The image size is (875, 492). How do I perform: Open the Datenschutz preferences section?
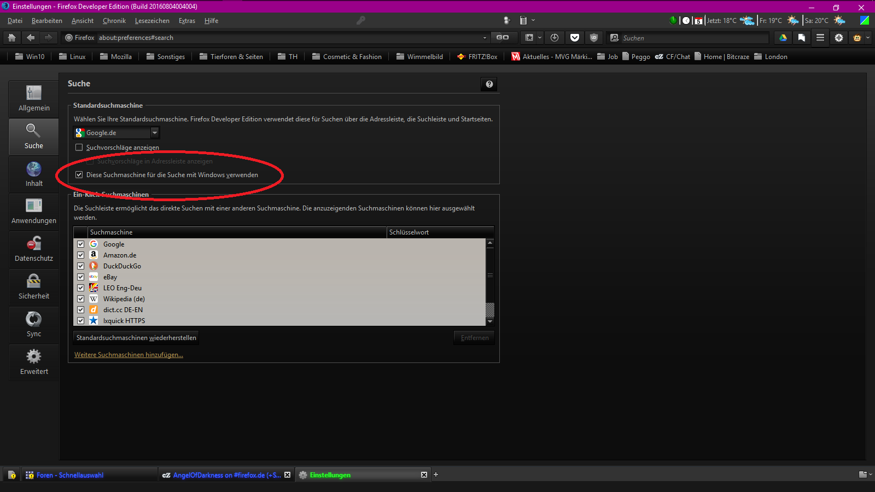pyautogui.click(x=34, y=249)
